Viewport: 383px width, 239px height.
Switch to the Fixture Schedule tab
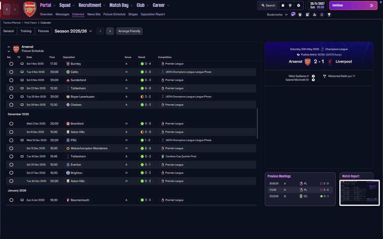(x=115, y=14)
